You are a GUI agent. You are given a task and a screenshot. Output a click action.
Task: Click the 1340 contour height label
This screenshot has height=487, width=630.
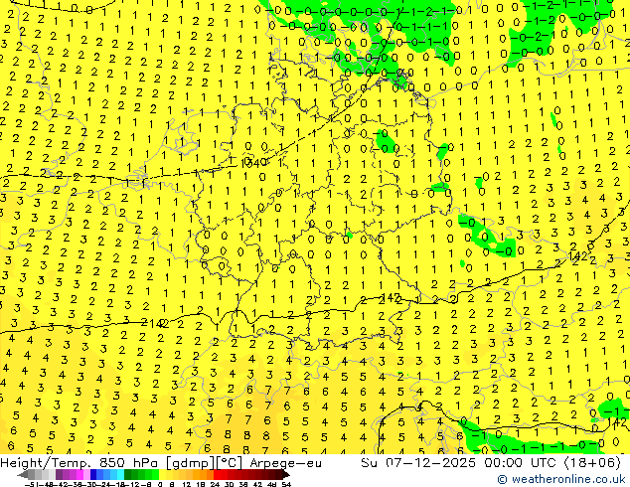254,163
